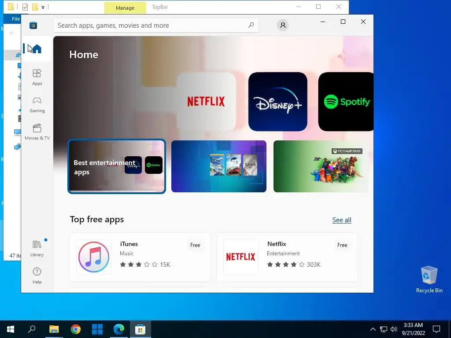Image resolution: width=451 pixels, height=338 pixels.
Task: Click the Free button for iTunes
Action: point(195,245)
